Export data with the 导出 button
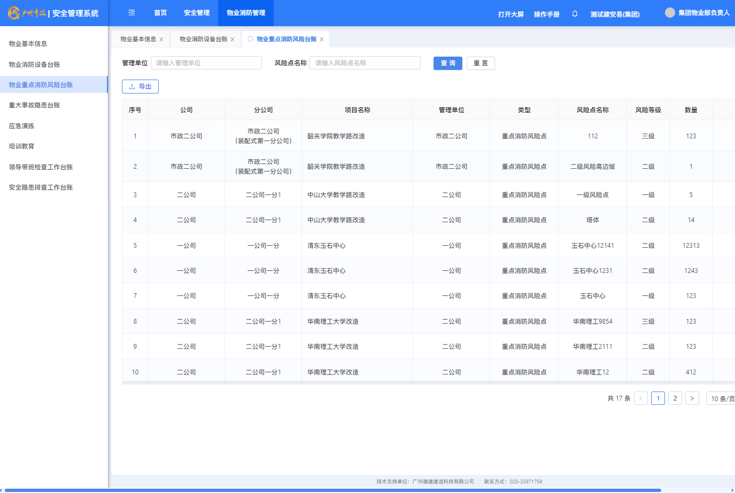This screenshot has height=493, width=735. coord(140,87)
